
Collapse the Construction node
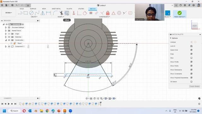6,40
